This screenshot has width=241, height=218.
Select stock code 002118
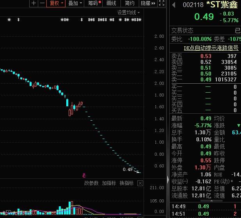pyautogui.click(x=193, y=5)
